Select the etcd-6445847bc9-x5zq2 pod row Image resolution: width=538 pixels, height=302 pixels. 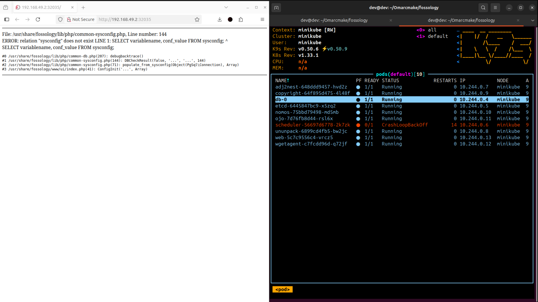tap(402, 106)
